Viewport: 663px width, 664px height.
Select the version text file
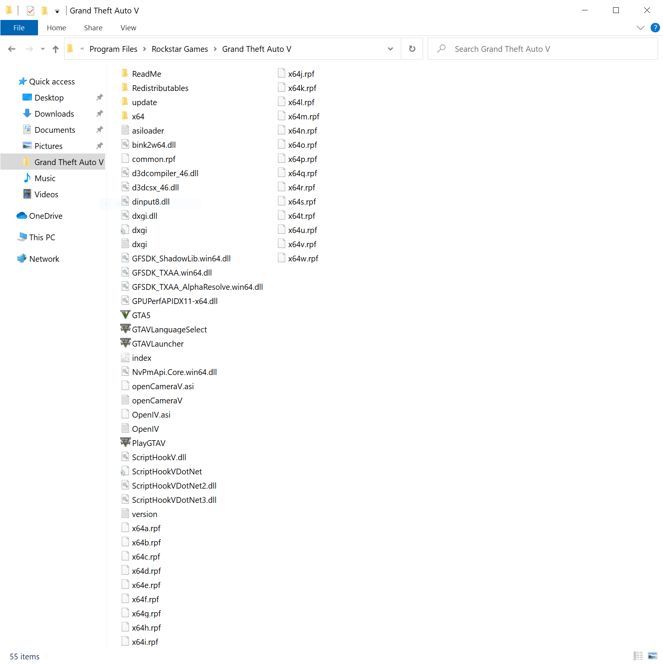pos(139,514)
